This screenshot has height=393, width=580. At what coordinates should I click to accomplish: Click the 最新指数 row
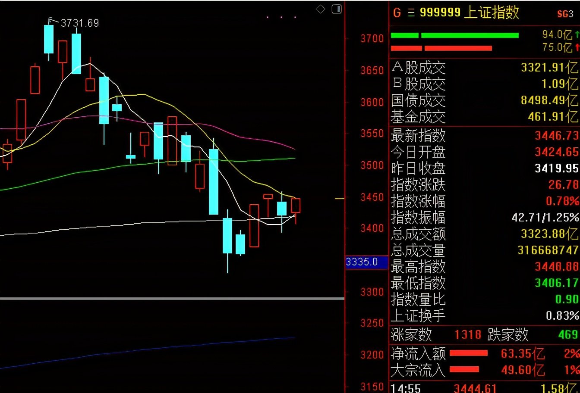tap(485, 136)
